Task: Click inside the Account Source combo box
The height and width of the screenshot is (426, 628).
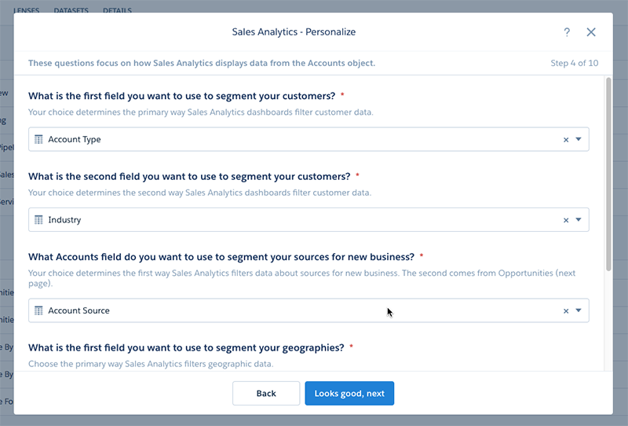Action: tap(309, 310)
